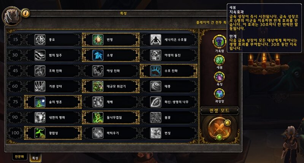The image size is (304, 163).
Task: Select the 번성 talent icon
Action: [155, 133]
